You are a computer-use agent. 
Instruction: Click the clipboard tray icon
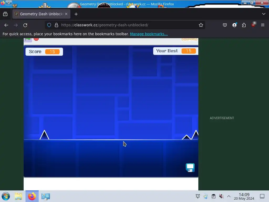click(x=213, y=196)
